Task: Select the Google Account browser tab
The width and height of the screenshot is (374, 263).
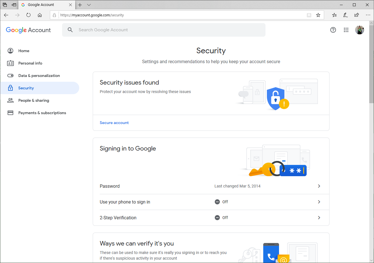Action: [47, 5]
